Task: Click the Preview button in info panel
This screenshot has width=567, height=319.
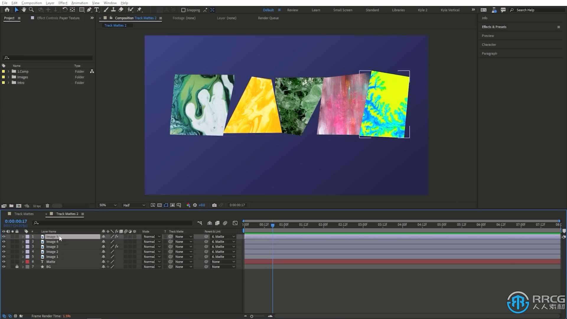Action: pos(487,35)
